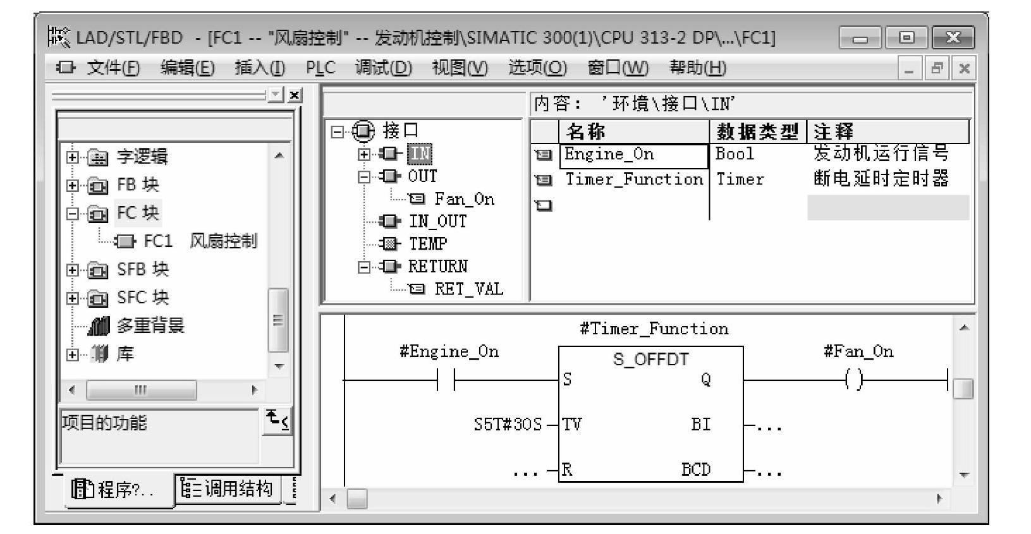Select the IN_OUT interface entry

click(x=437, y=221)
